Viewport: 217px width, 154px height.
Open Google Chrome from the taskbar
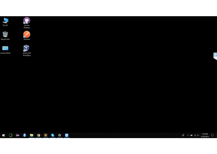(39, 135)
